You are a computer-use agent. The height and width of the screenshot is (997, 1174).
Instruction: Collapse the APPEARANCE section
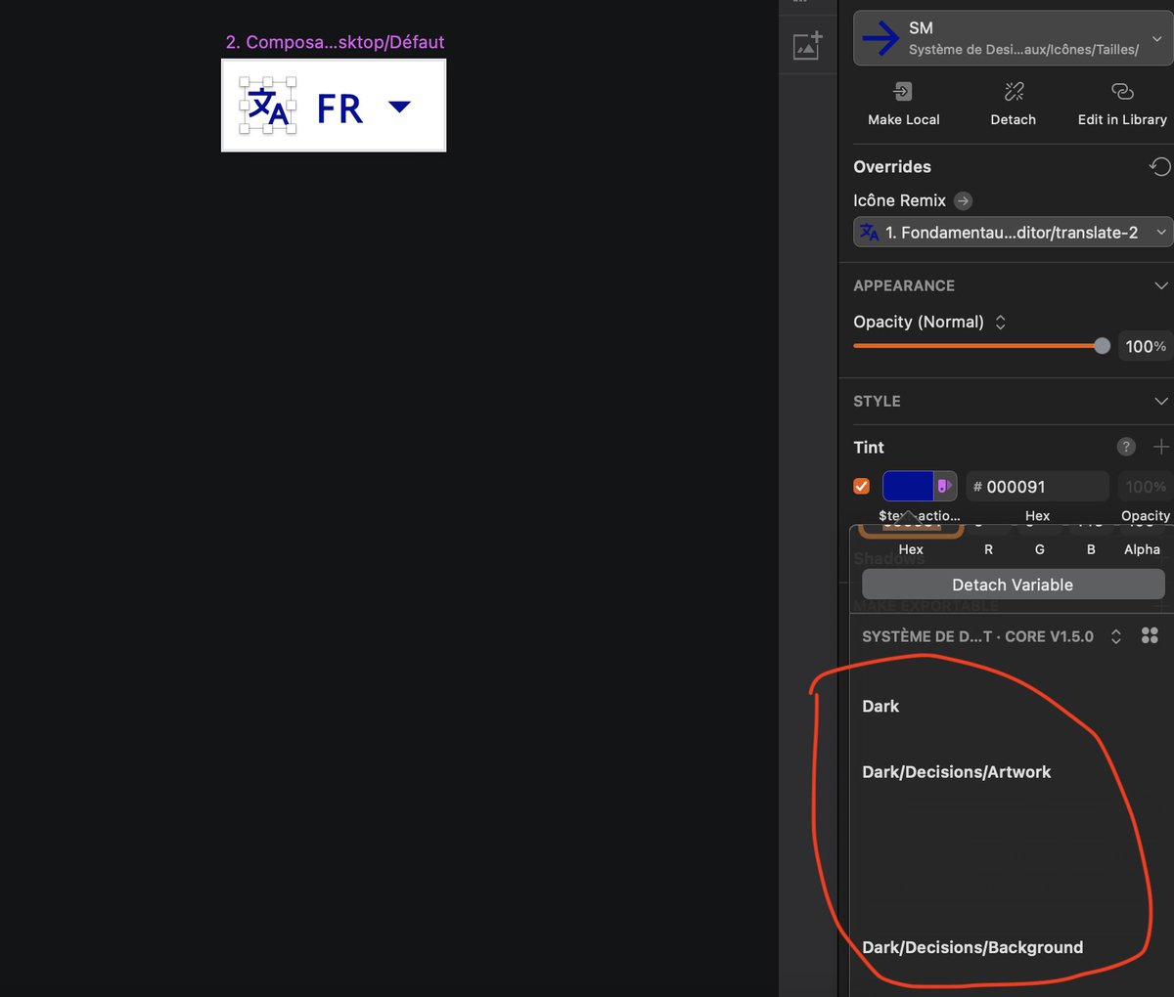pos(1160,285)
